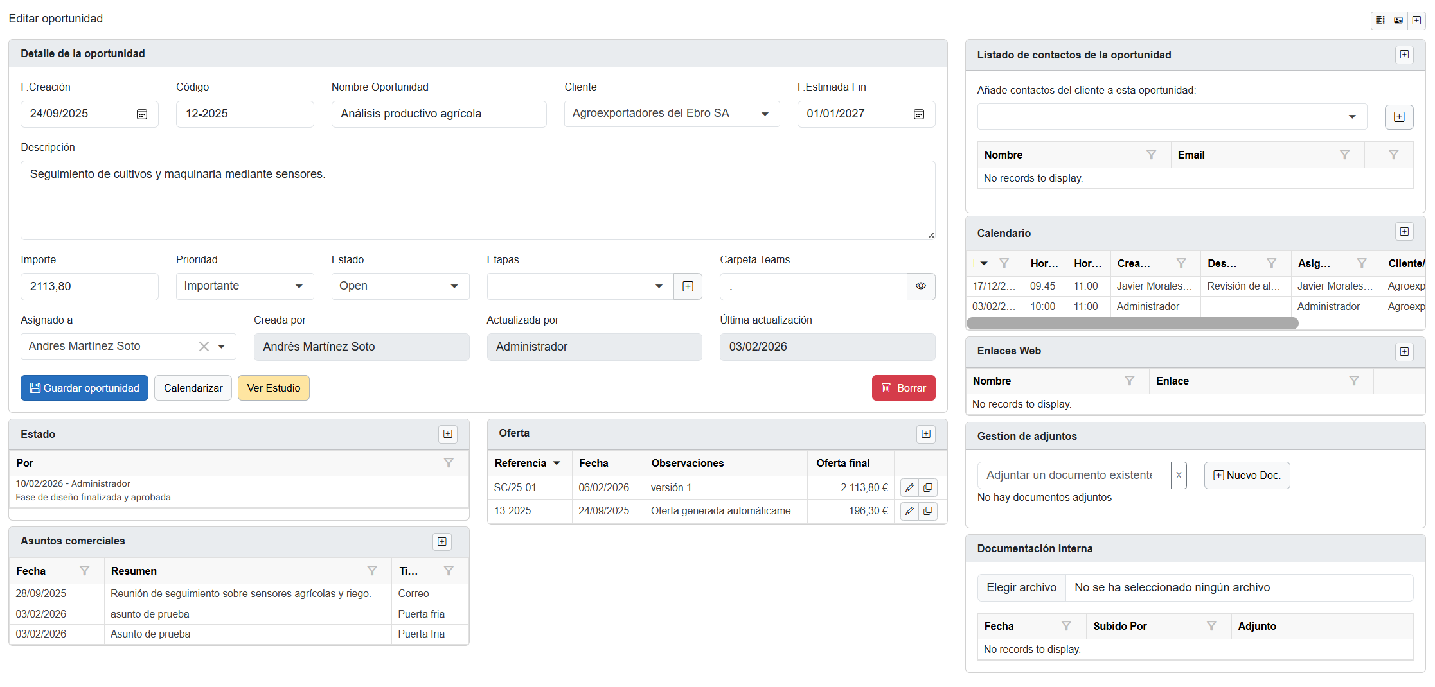
Task: Click the Resumen column header in Asuntos comerciales
Action: point(134,571)
